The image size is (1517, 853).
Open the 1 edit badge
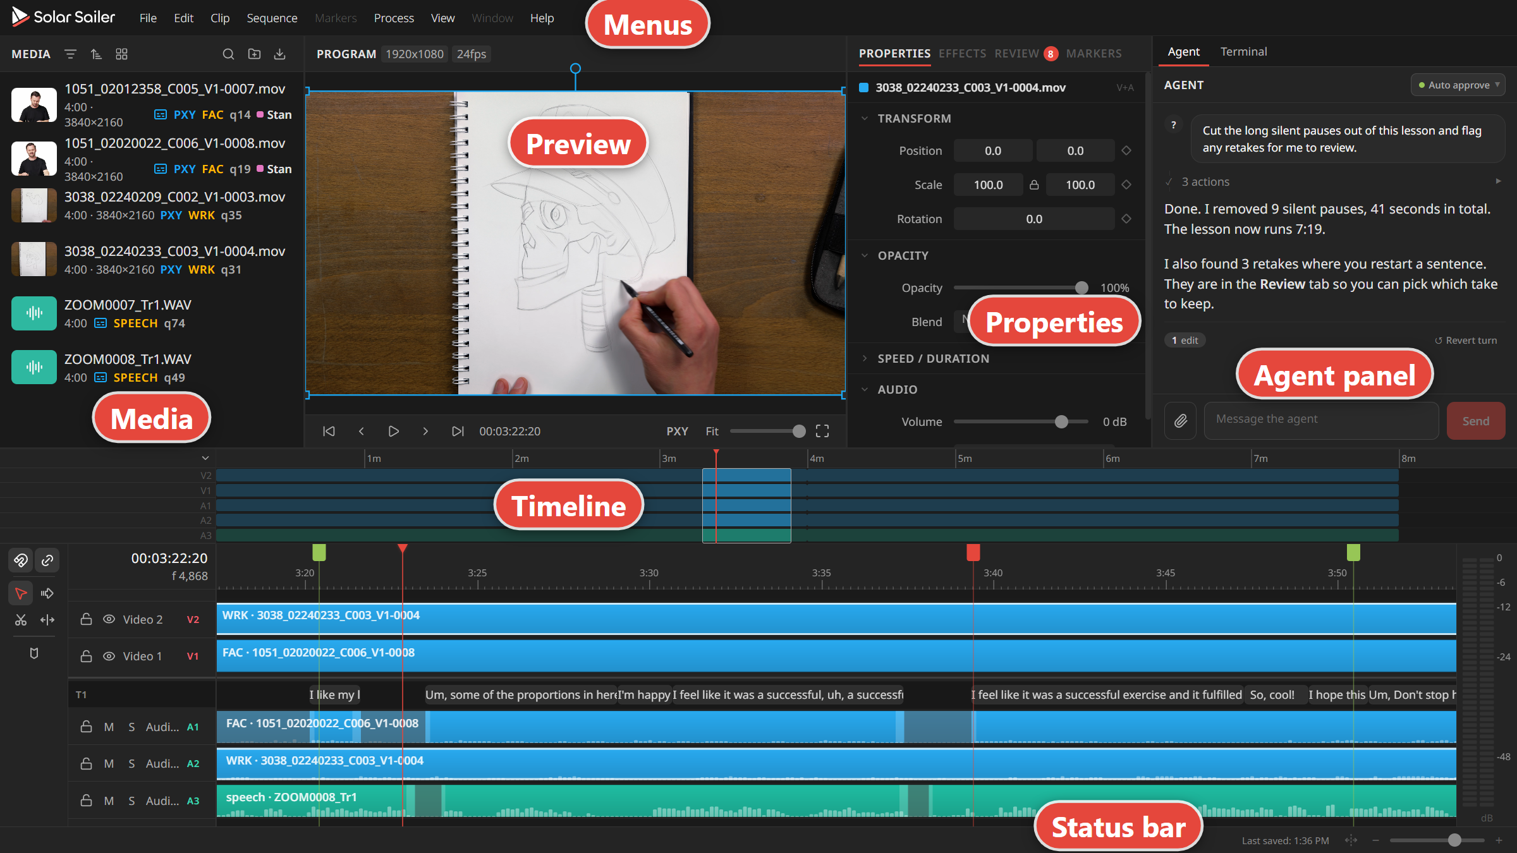click(x=1185, y=341)
